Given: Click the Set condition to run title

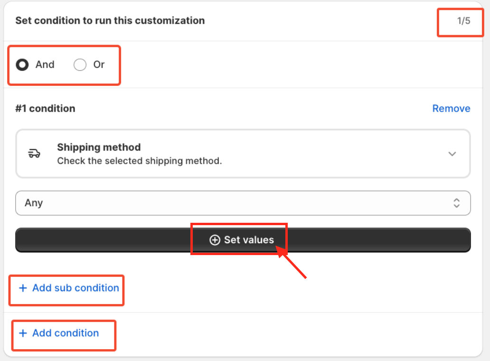Looking at the screenshot, I should point(110,21).
